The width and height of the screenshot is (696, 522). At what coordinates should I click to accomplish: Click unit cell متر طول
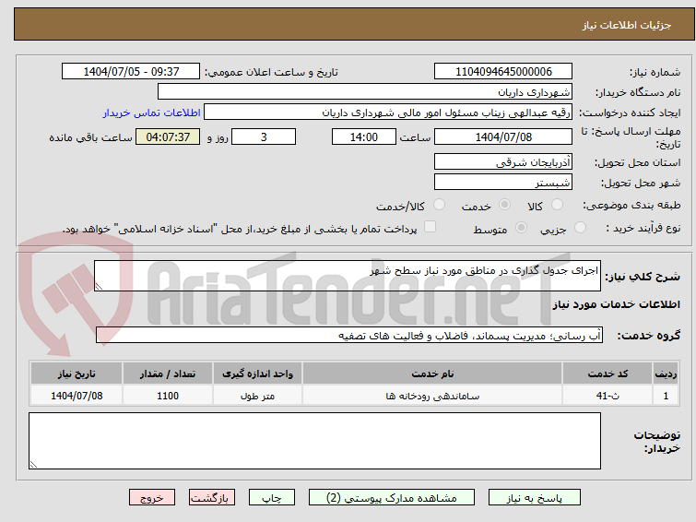click(257, 396)
